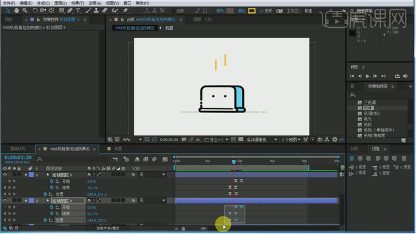Click the timeline layer search field
This screenshot has height=234, width=416.
click(71, 159)
